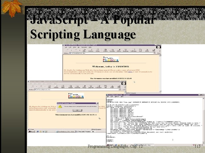Expand the address dropdown in the Welcome-page browser
Image resolution: width=205 pixels, height=153 pixels.
[154, 53]
